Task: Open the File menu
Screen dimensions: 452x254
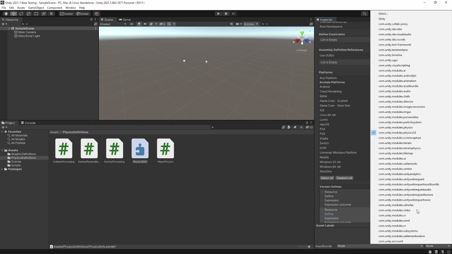Action: [x=4, y=8]
